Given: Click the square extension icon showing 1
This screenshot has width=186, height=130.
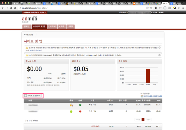Looking at the screenshot, I should [x=165, y=8].
